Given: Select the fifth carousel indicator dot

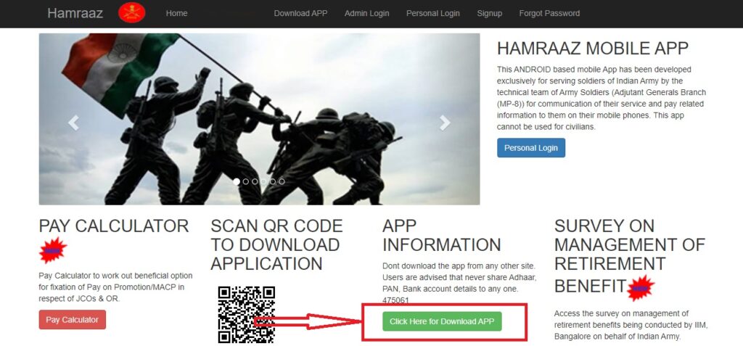Looking at the screenshot, I should [x=273, y=181].
